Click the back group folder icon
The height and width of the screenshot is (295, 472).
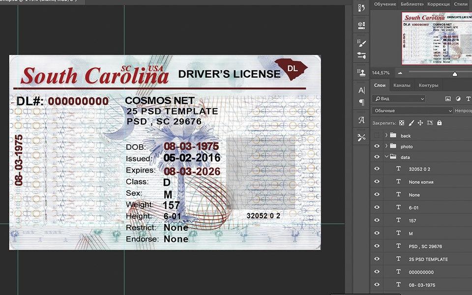pyautogui.click(x=393, y=135)
